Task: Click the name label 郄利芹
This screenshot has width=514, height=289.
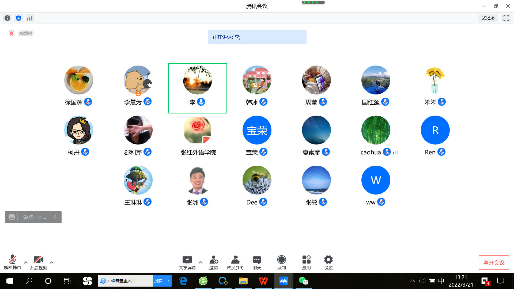Action: tap(133, 152)
